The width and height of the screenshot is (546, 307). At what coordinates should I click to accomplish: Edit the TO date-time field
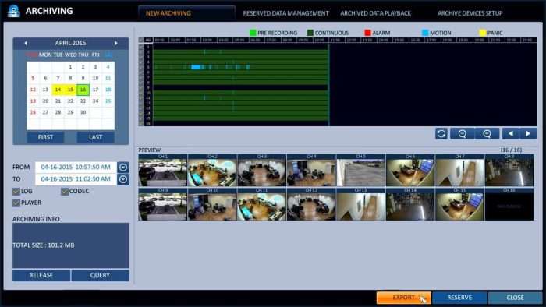point(76,179)
